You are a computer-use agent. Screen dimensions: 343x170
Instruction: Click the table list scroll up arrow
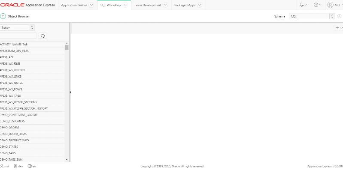(x=67, y=43)
